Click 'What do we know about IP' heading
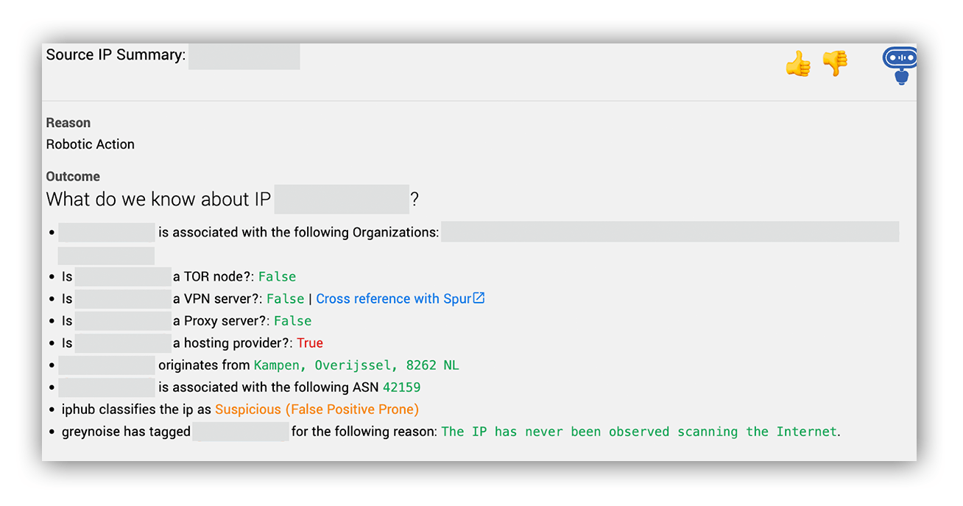The height and width of the screenshot is (506, 963). click(x=158, y=200)
